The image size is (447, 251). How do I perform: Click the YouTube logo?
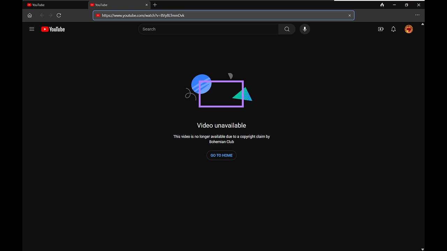pyautogui.click(x=53, y=29)
